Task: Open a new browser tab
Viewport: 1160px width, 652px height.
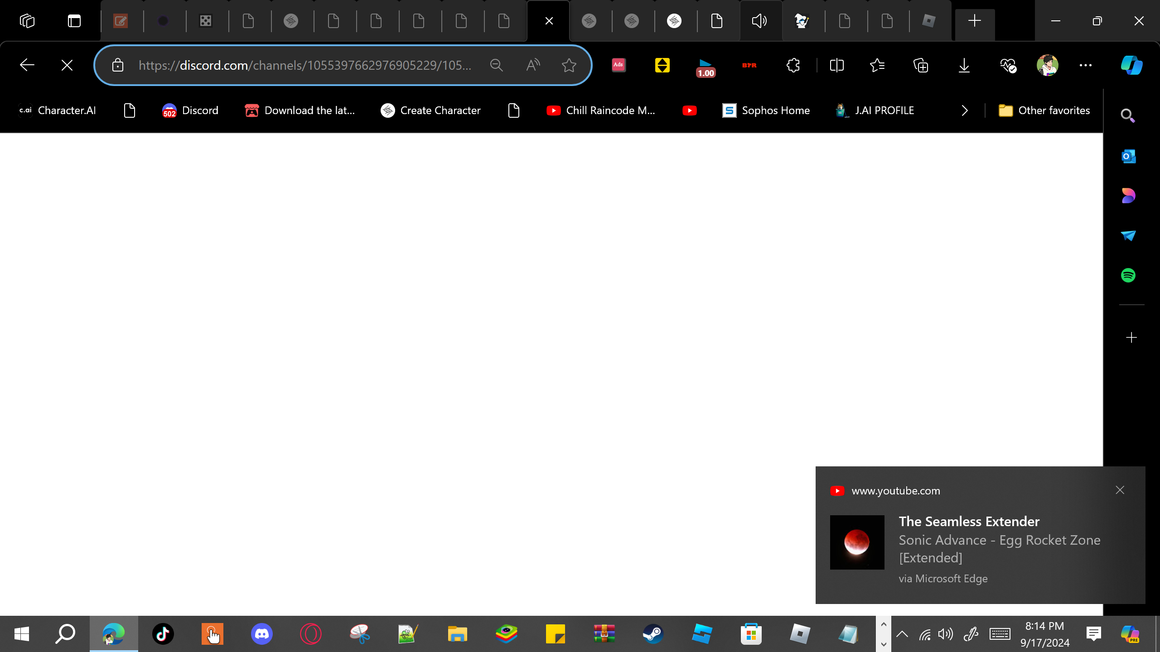Action: point(974,21)
